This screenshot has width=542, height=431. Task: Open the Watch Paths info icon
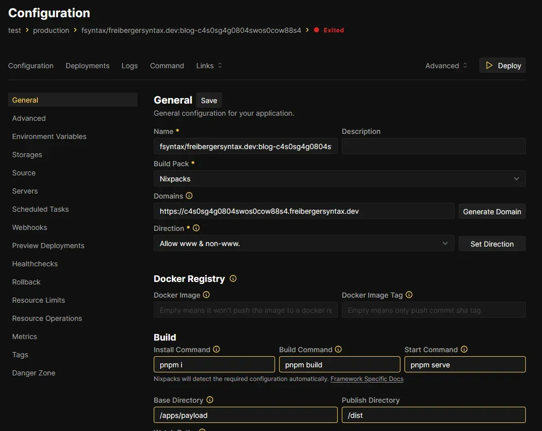tap(202, 429)
